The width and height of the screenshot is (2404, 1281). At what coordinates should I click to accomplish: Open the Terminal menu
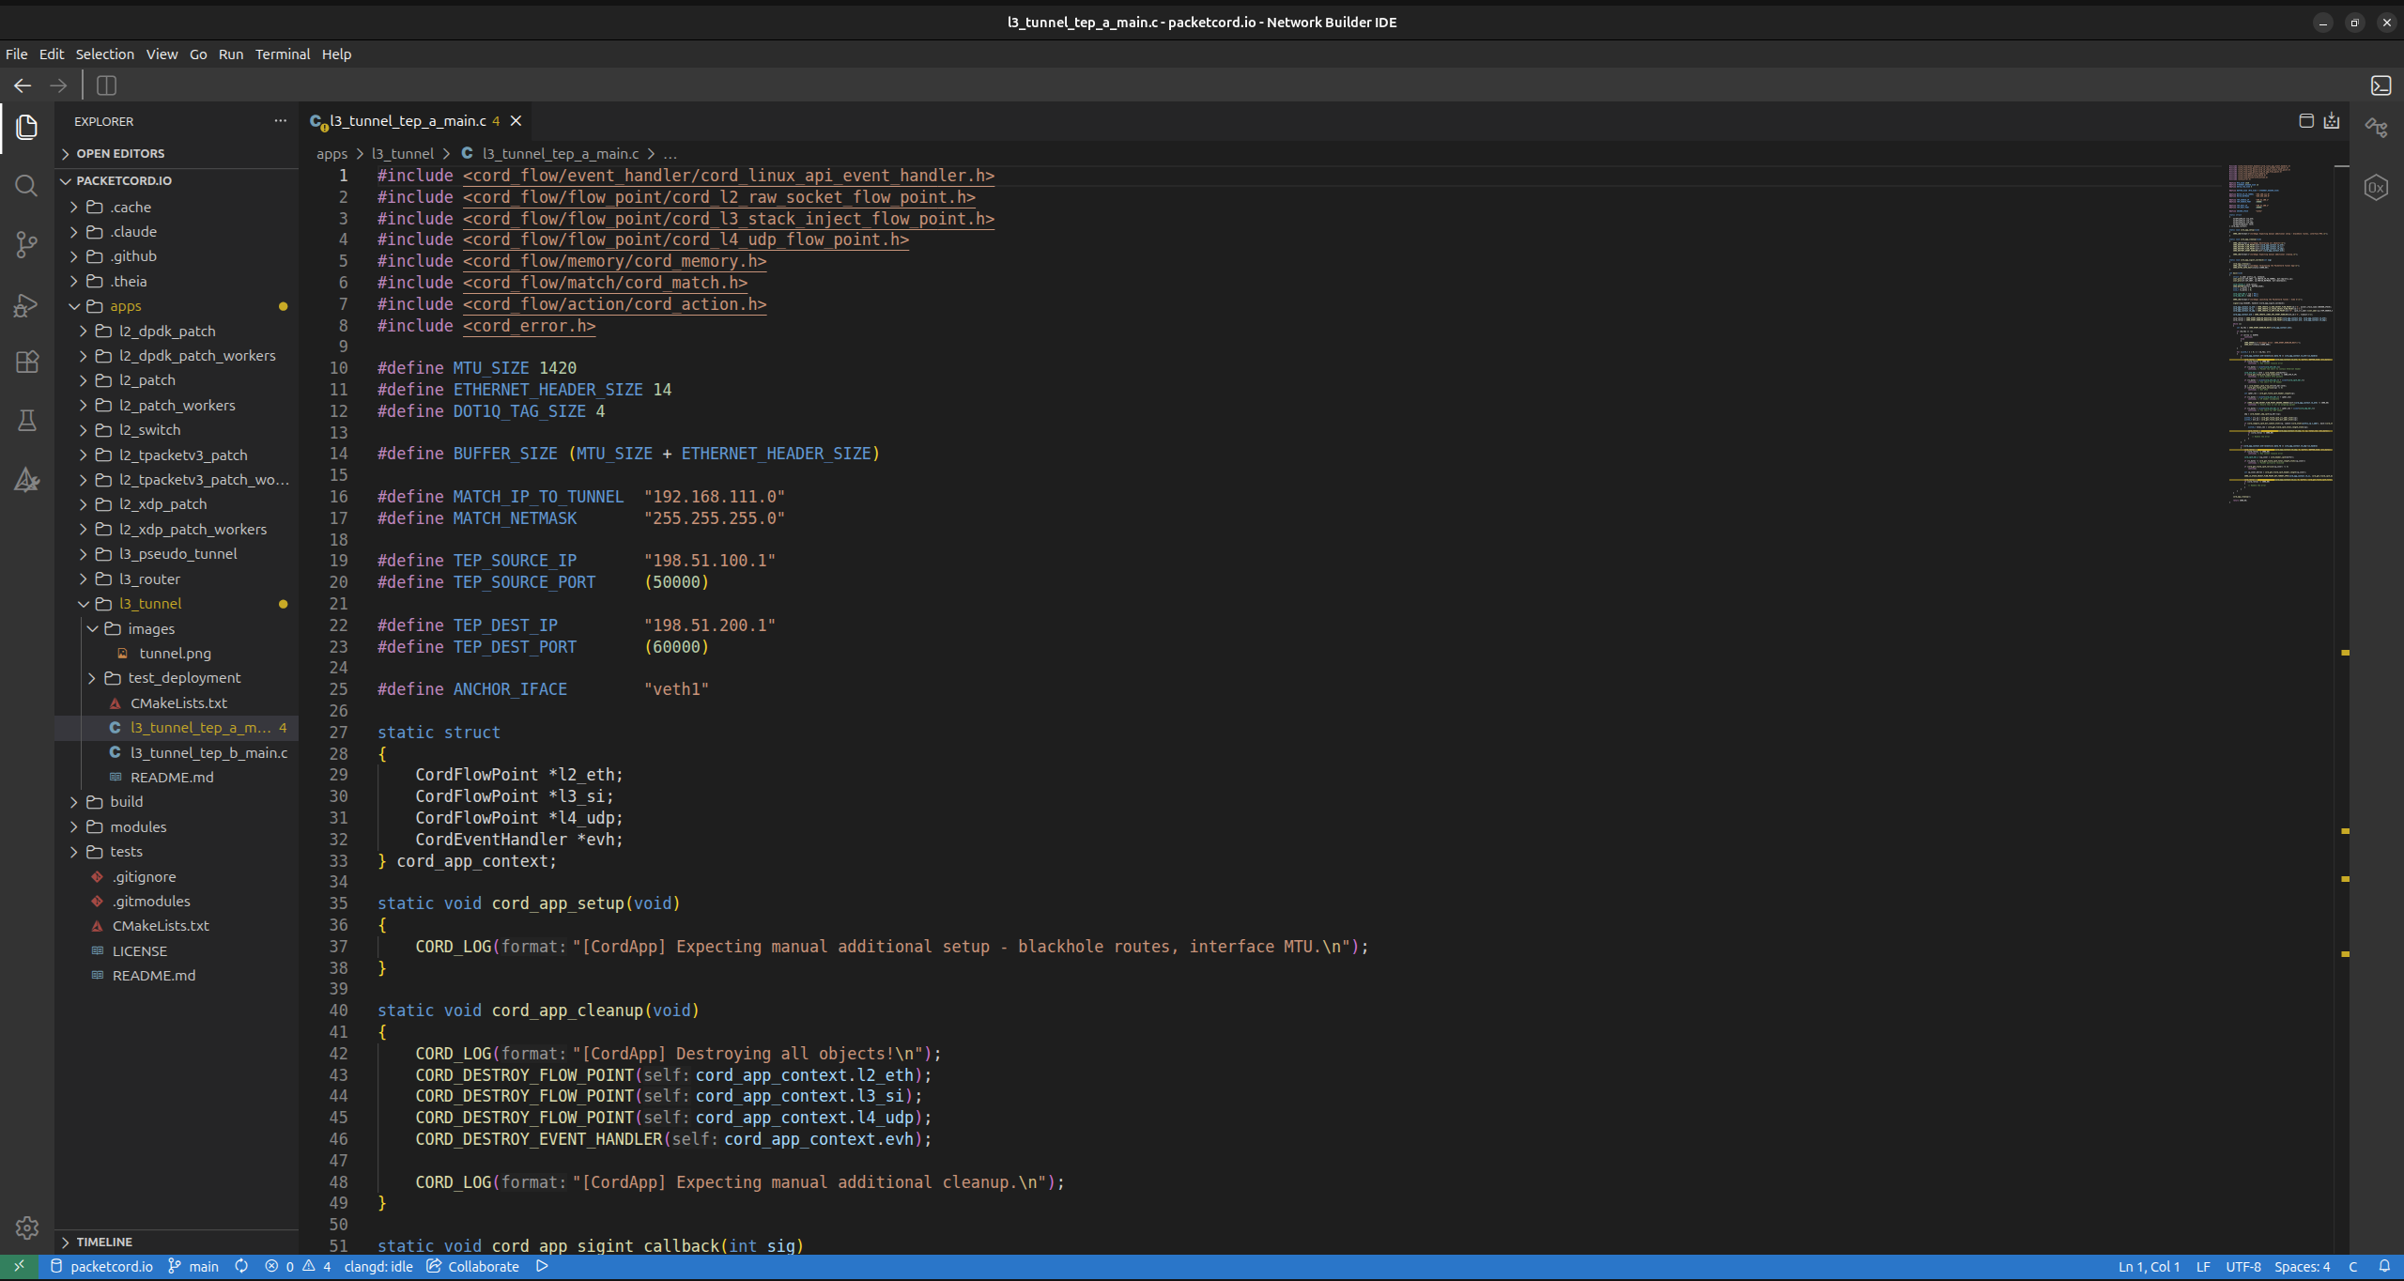click(282, 54)
